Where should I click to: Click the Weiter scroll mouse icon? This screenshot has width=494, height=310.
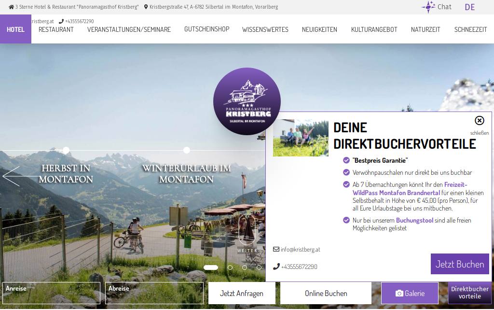(x=247, y=229)
